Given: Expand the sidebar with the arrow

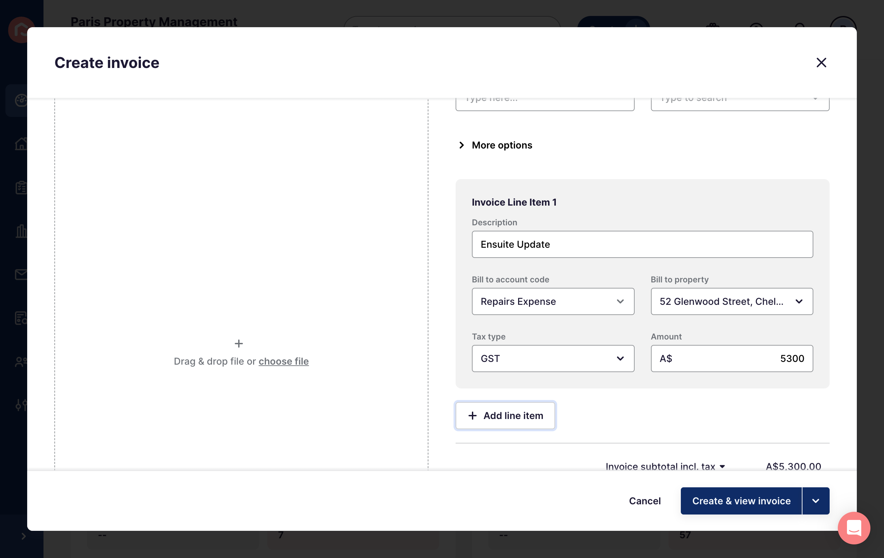Looking at the screenshot, I should click(23, 536).
